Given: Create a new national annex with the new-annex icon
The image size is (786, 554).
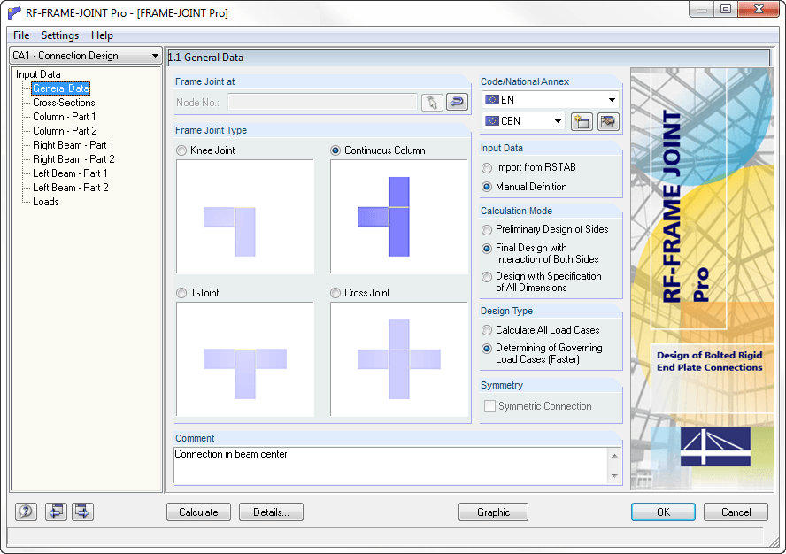Looking at the screenshot, I should click(582, 121).
